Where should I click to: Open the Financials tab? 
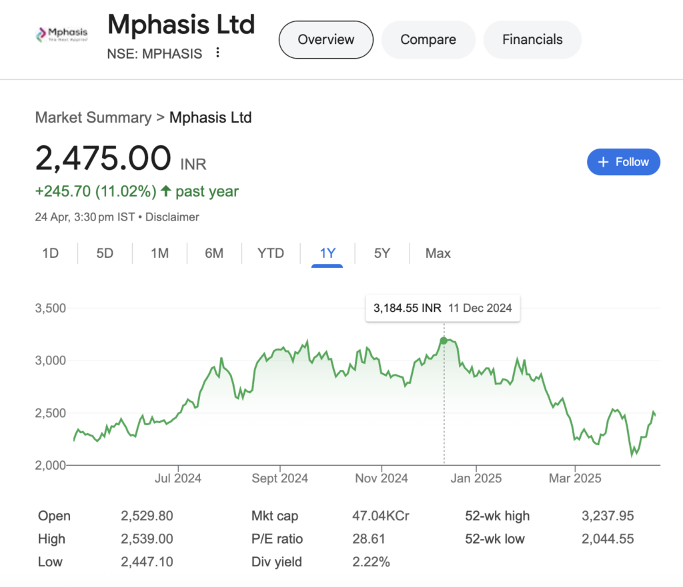click(532, 39)
